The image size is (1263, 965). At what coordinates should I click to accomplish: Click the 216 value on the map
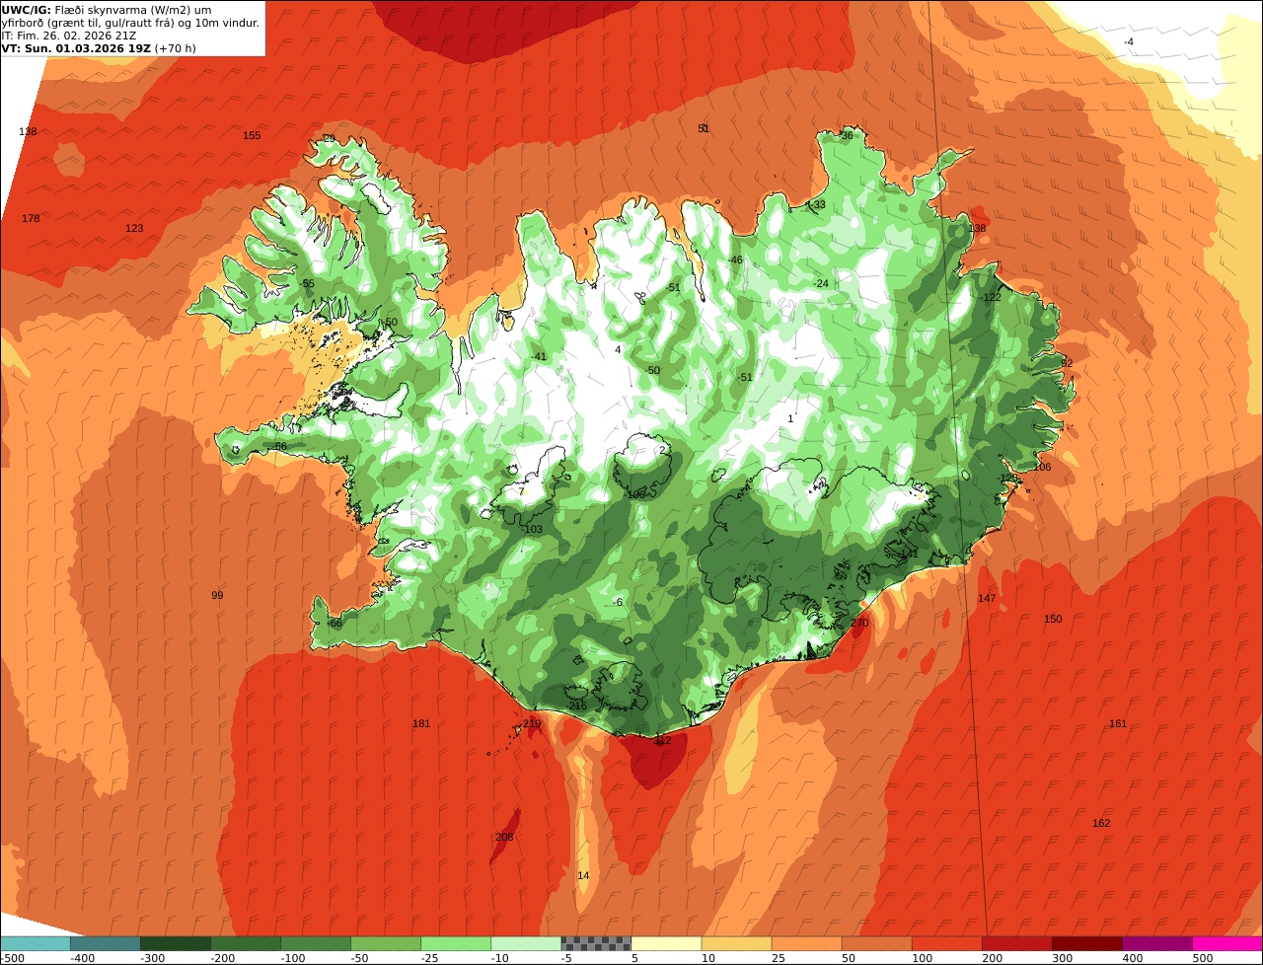click(x=577, y=705)
